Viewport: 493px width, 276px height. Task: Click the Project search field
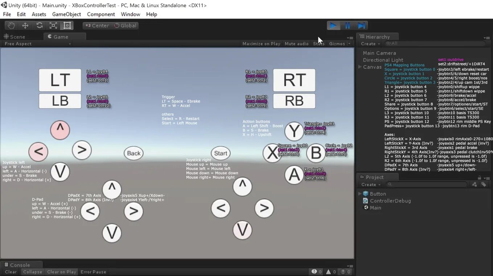[x=427, y=184]
